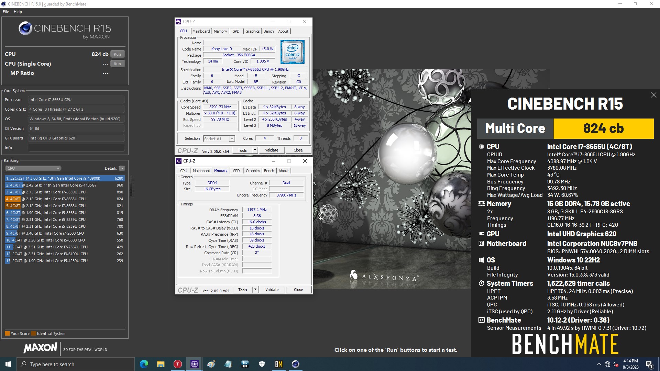Expand Tools dropdown arrow in Memory CPU-Z

point(255,290)
